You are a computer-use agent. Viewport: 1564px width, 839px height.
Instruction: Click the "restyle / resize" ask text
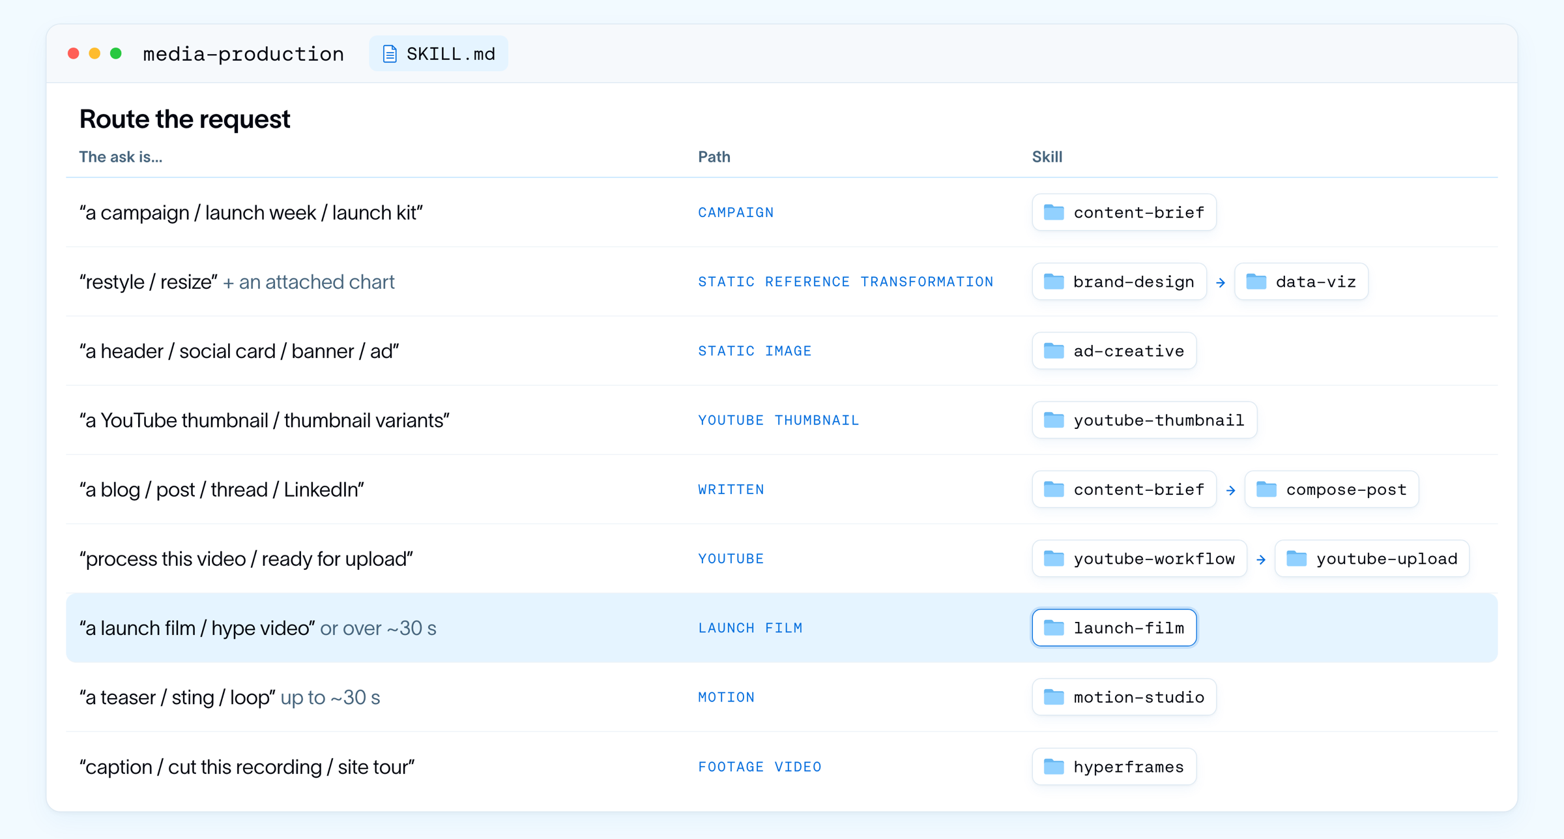(148, 282)
